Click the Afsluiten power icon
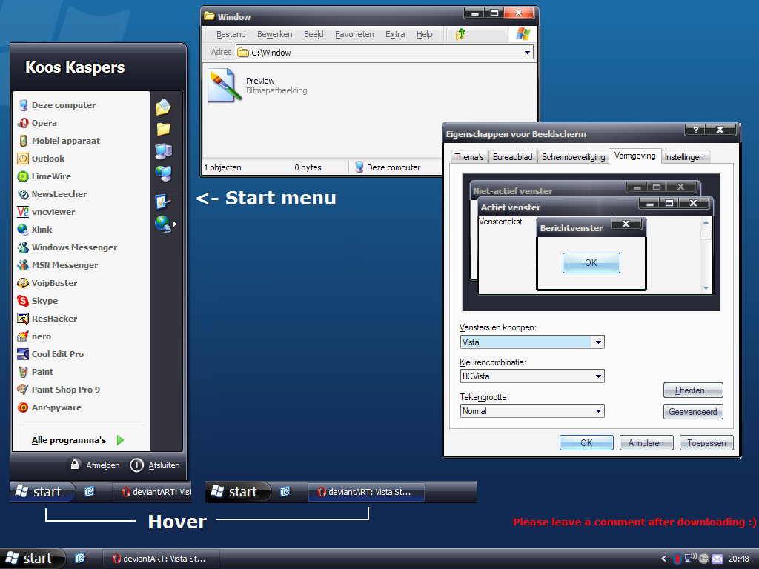Viewport: 759px width, 569px height. point(136,465)
